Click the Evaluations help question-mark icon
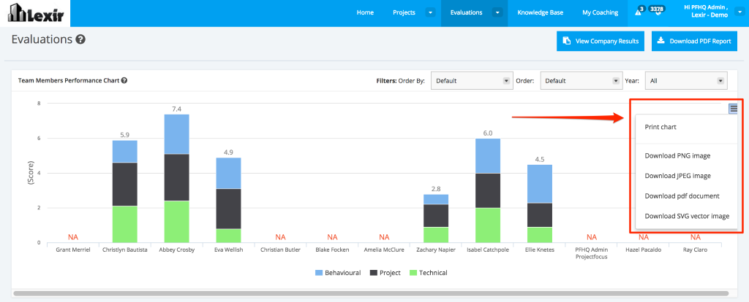Screen dimensions: 749x302 click(80, 39)
